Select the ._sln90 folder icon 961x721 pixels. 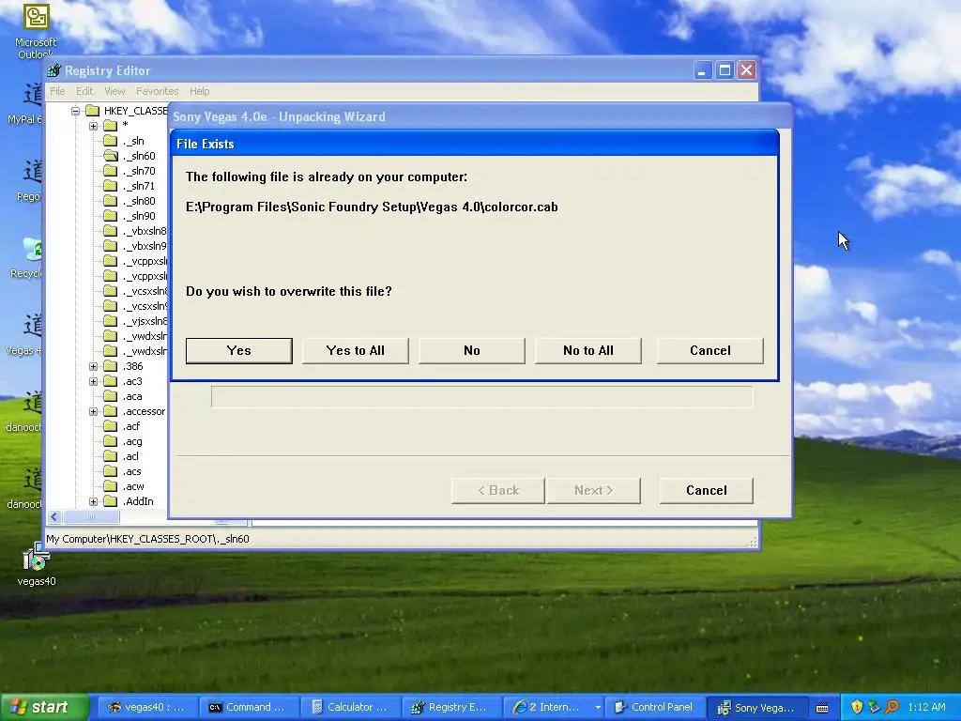click(111, 216)
